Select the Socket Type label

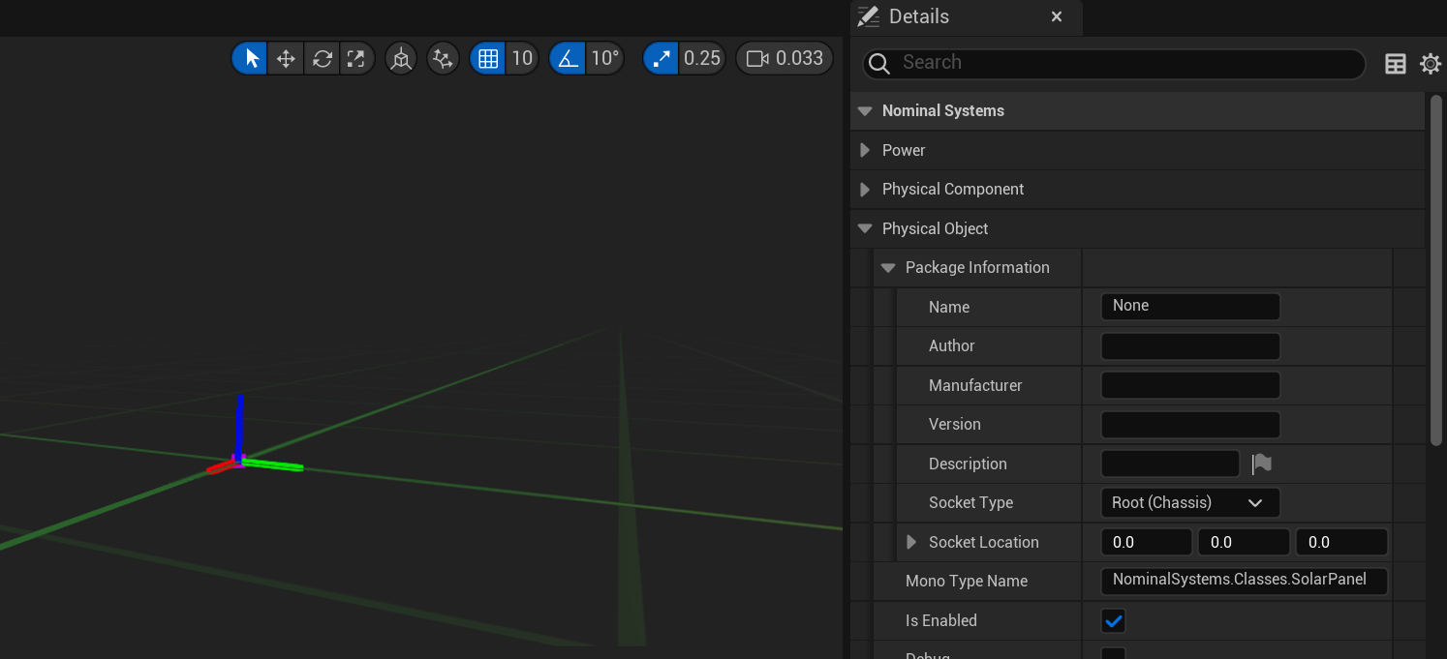click(970, 503)
